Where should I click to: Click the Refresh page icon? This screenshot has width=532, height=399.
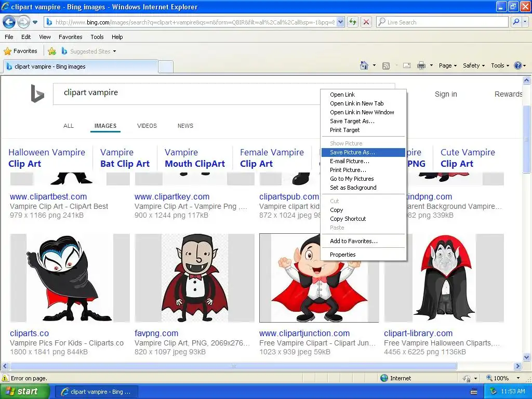click(x=353, y=22)
